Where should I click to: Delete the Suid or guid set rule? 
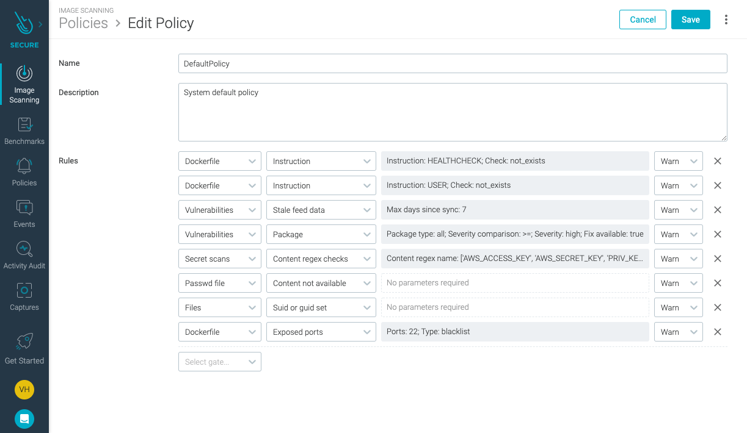point(718,307)
